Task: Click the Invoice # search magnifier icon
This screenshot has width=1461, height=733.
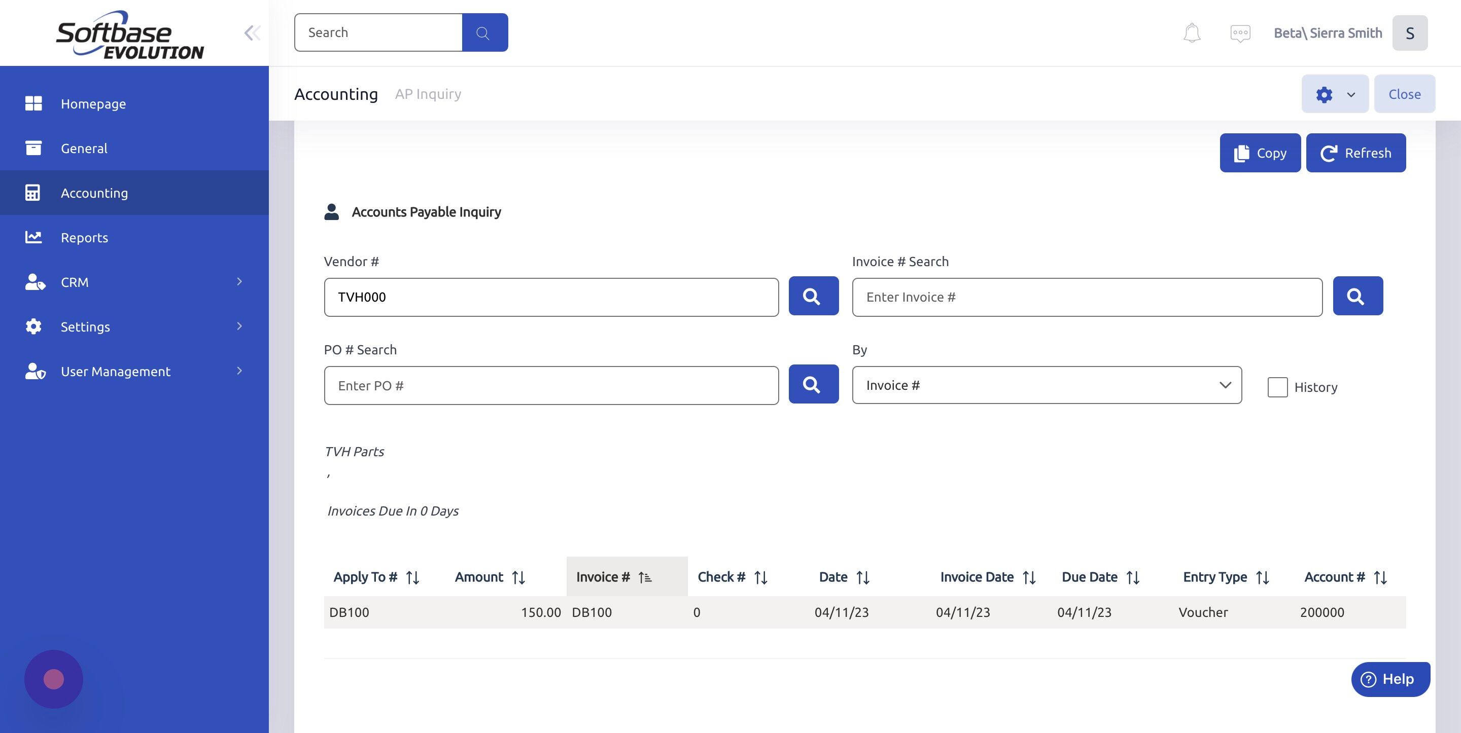Action: [x=1356, y=296]
